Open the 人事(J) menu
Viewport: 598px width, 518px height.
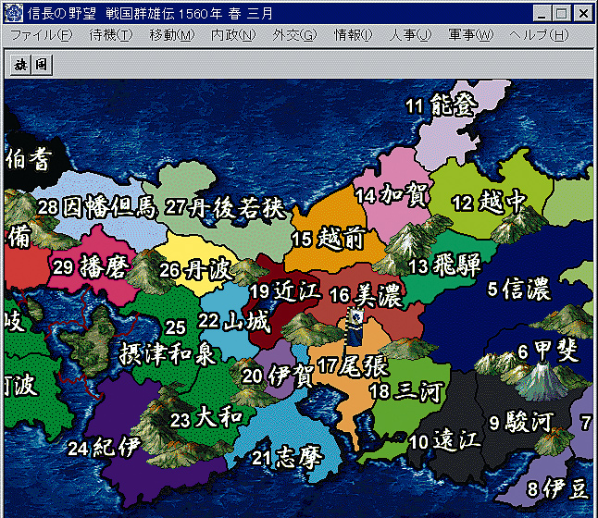(x=410, y=35)
